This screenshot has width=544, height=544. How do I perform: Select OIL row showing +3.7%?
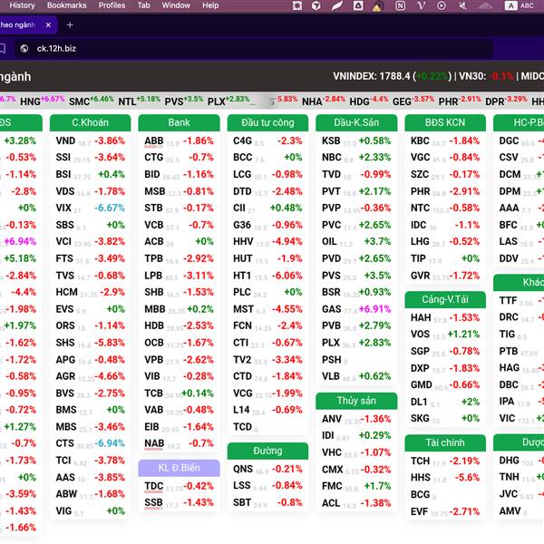tap(356, 242)
